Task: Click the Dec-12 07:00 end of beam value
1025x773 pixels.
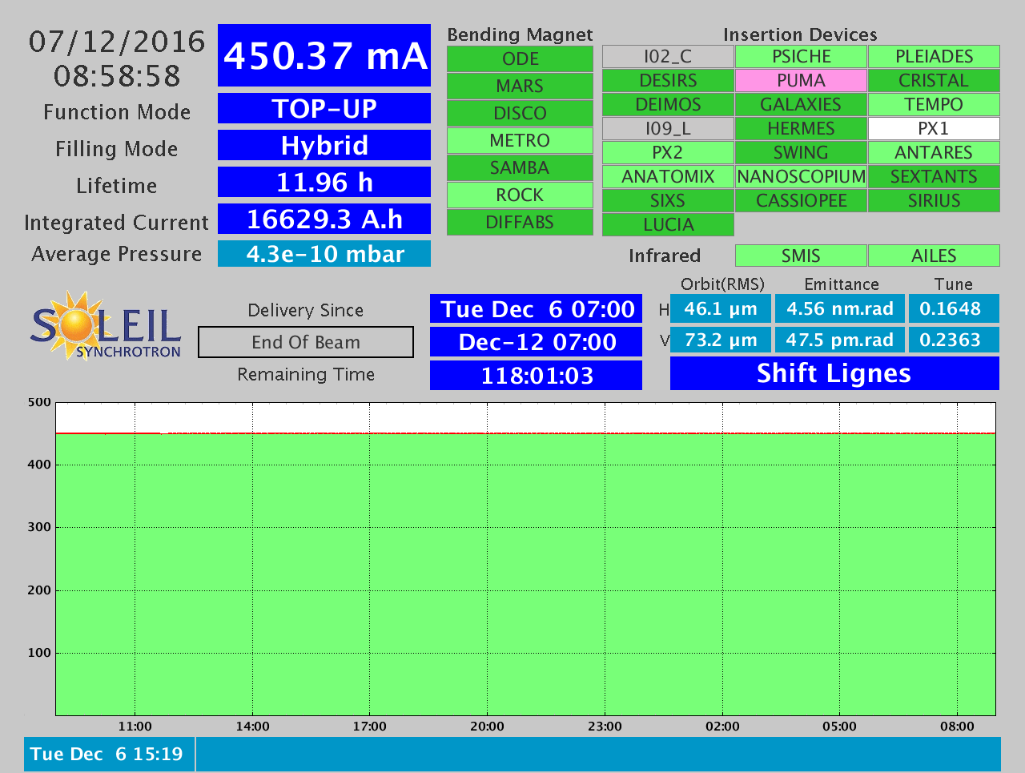Action: (x=537, y=342)
